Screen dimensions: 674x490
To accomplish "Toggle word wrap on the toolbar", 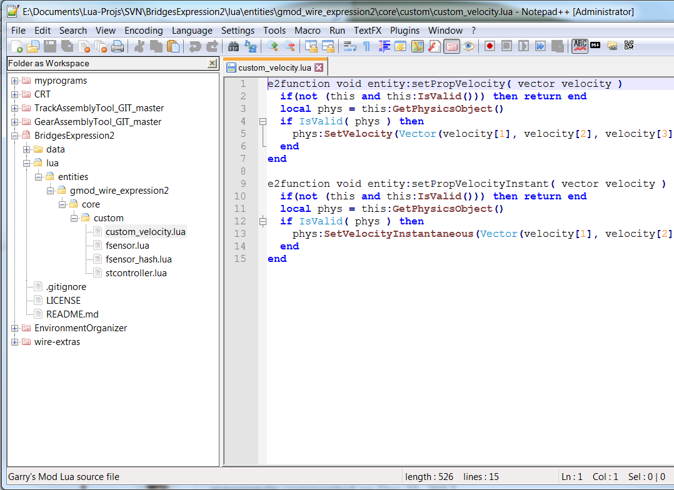I will point(350,46).
